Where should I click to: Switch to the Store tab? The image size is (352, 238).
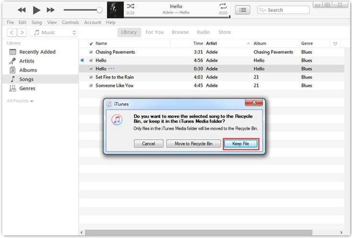[x=225, y=32]
